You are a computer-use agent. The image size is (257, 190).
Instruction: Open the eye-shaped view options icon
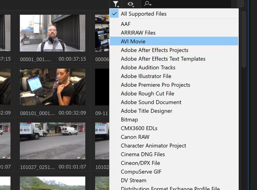pos(131,4)
